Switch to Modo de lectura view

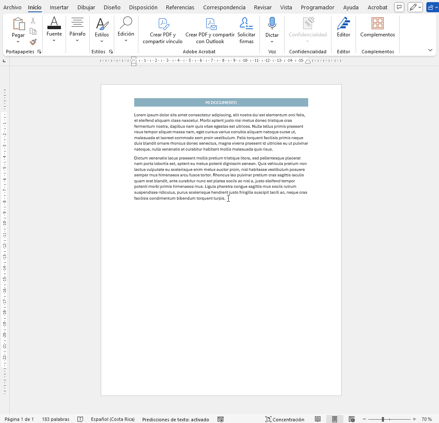318,419
